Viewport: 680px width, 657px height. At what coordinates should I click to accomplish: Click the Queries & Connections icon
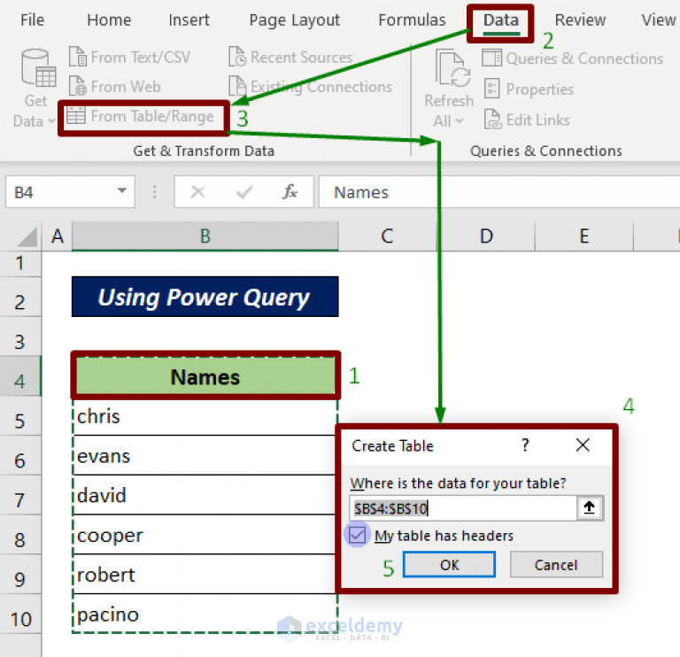pyautogui.click(x=491, y=58)
